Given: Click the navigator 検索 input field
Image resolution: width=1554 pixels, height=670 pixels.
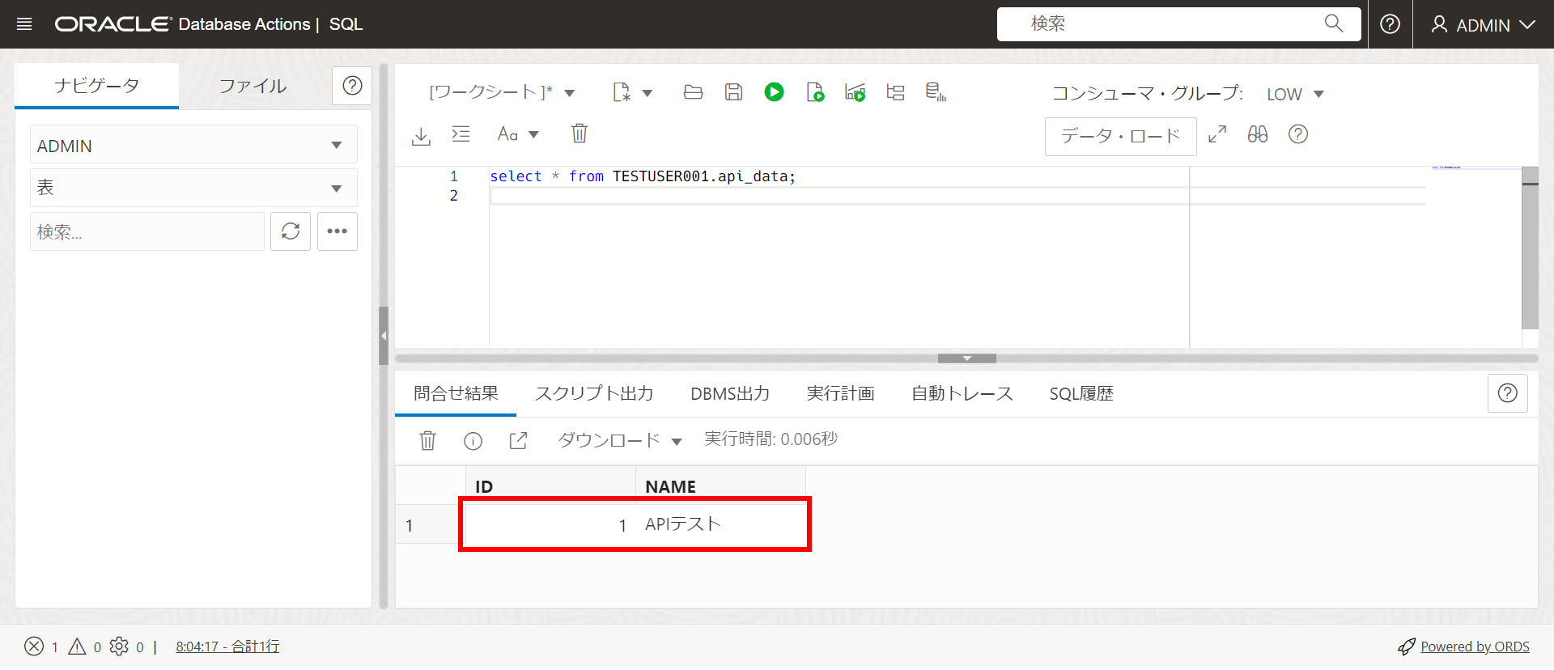Looking at the screenshot, I should point(147,231).
